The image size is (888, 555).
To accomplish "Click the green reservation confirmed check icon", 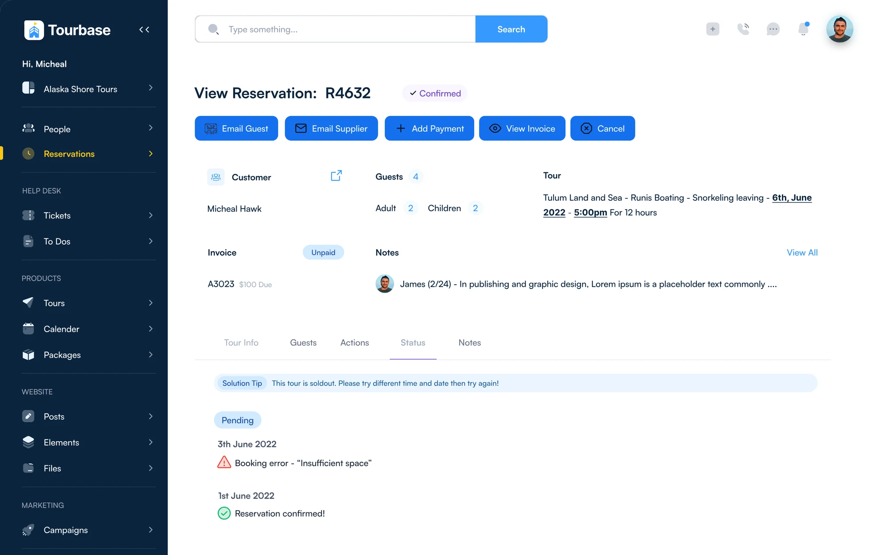I will [224, 513].
